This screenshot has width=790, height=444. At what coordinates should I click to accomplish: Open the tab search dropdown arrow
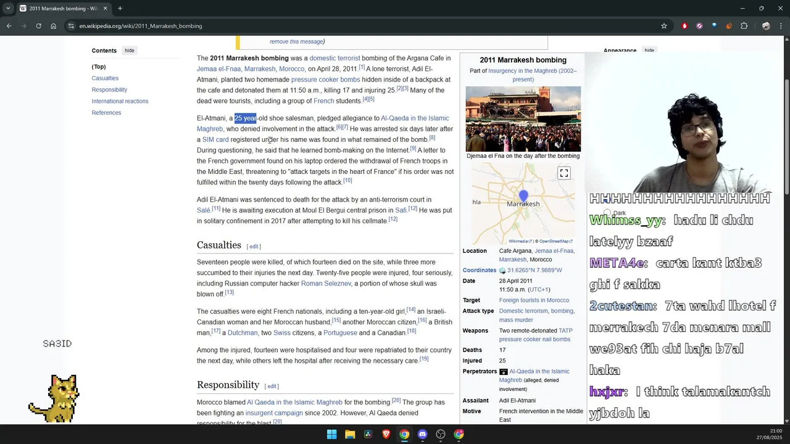tap(7, 9)
